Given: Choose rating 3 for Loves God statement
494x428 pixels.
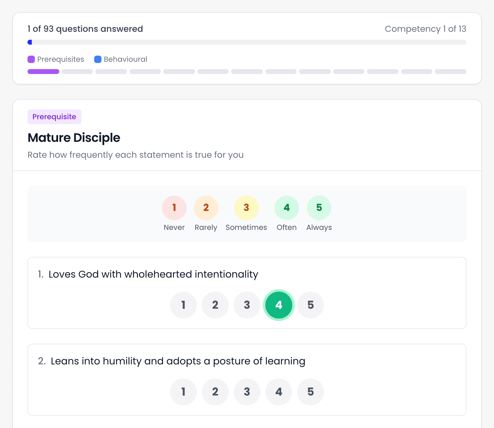Looking at the screenshot, I should [247, 305].
